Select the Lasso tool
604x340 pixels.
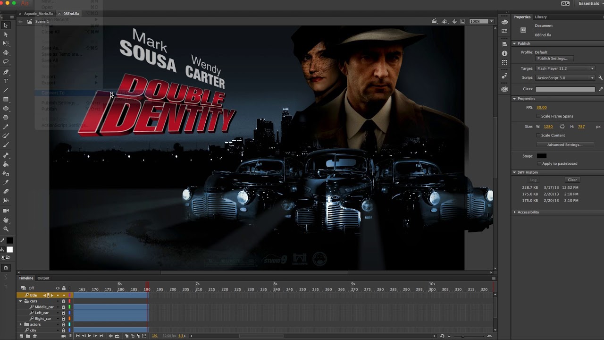6,62
